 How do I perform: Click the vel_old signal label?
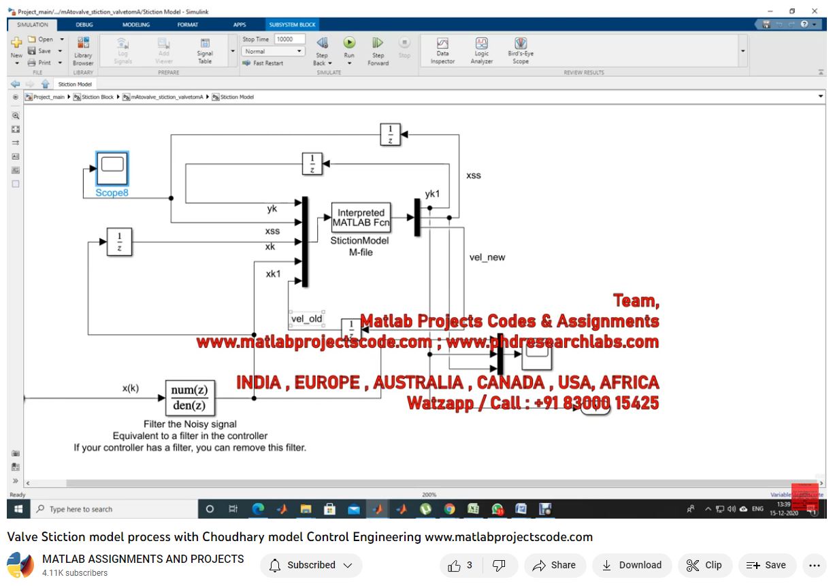[x=306, y=319]
